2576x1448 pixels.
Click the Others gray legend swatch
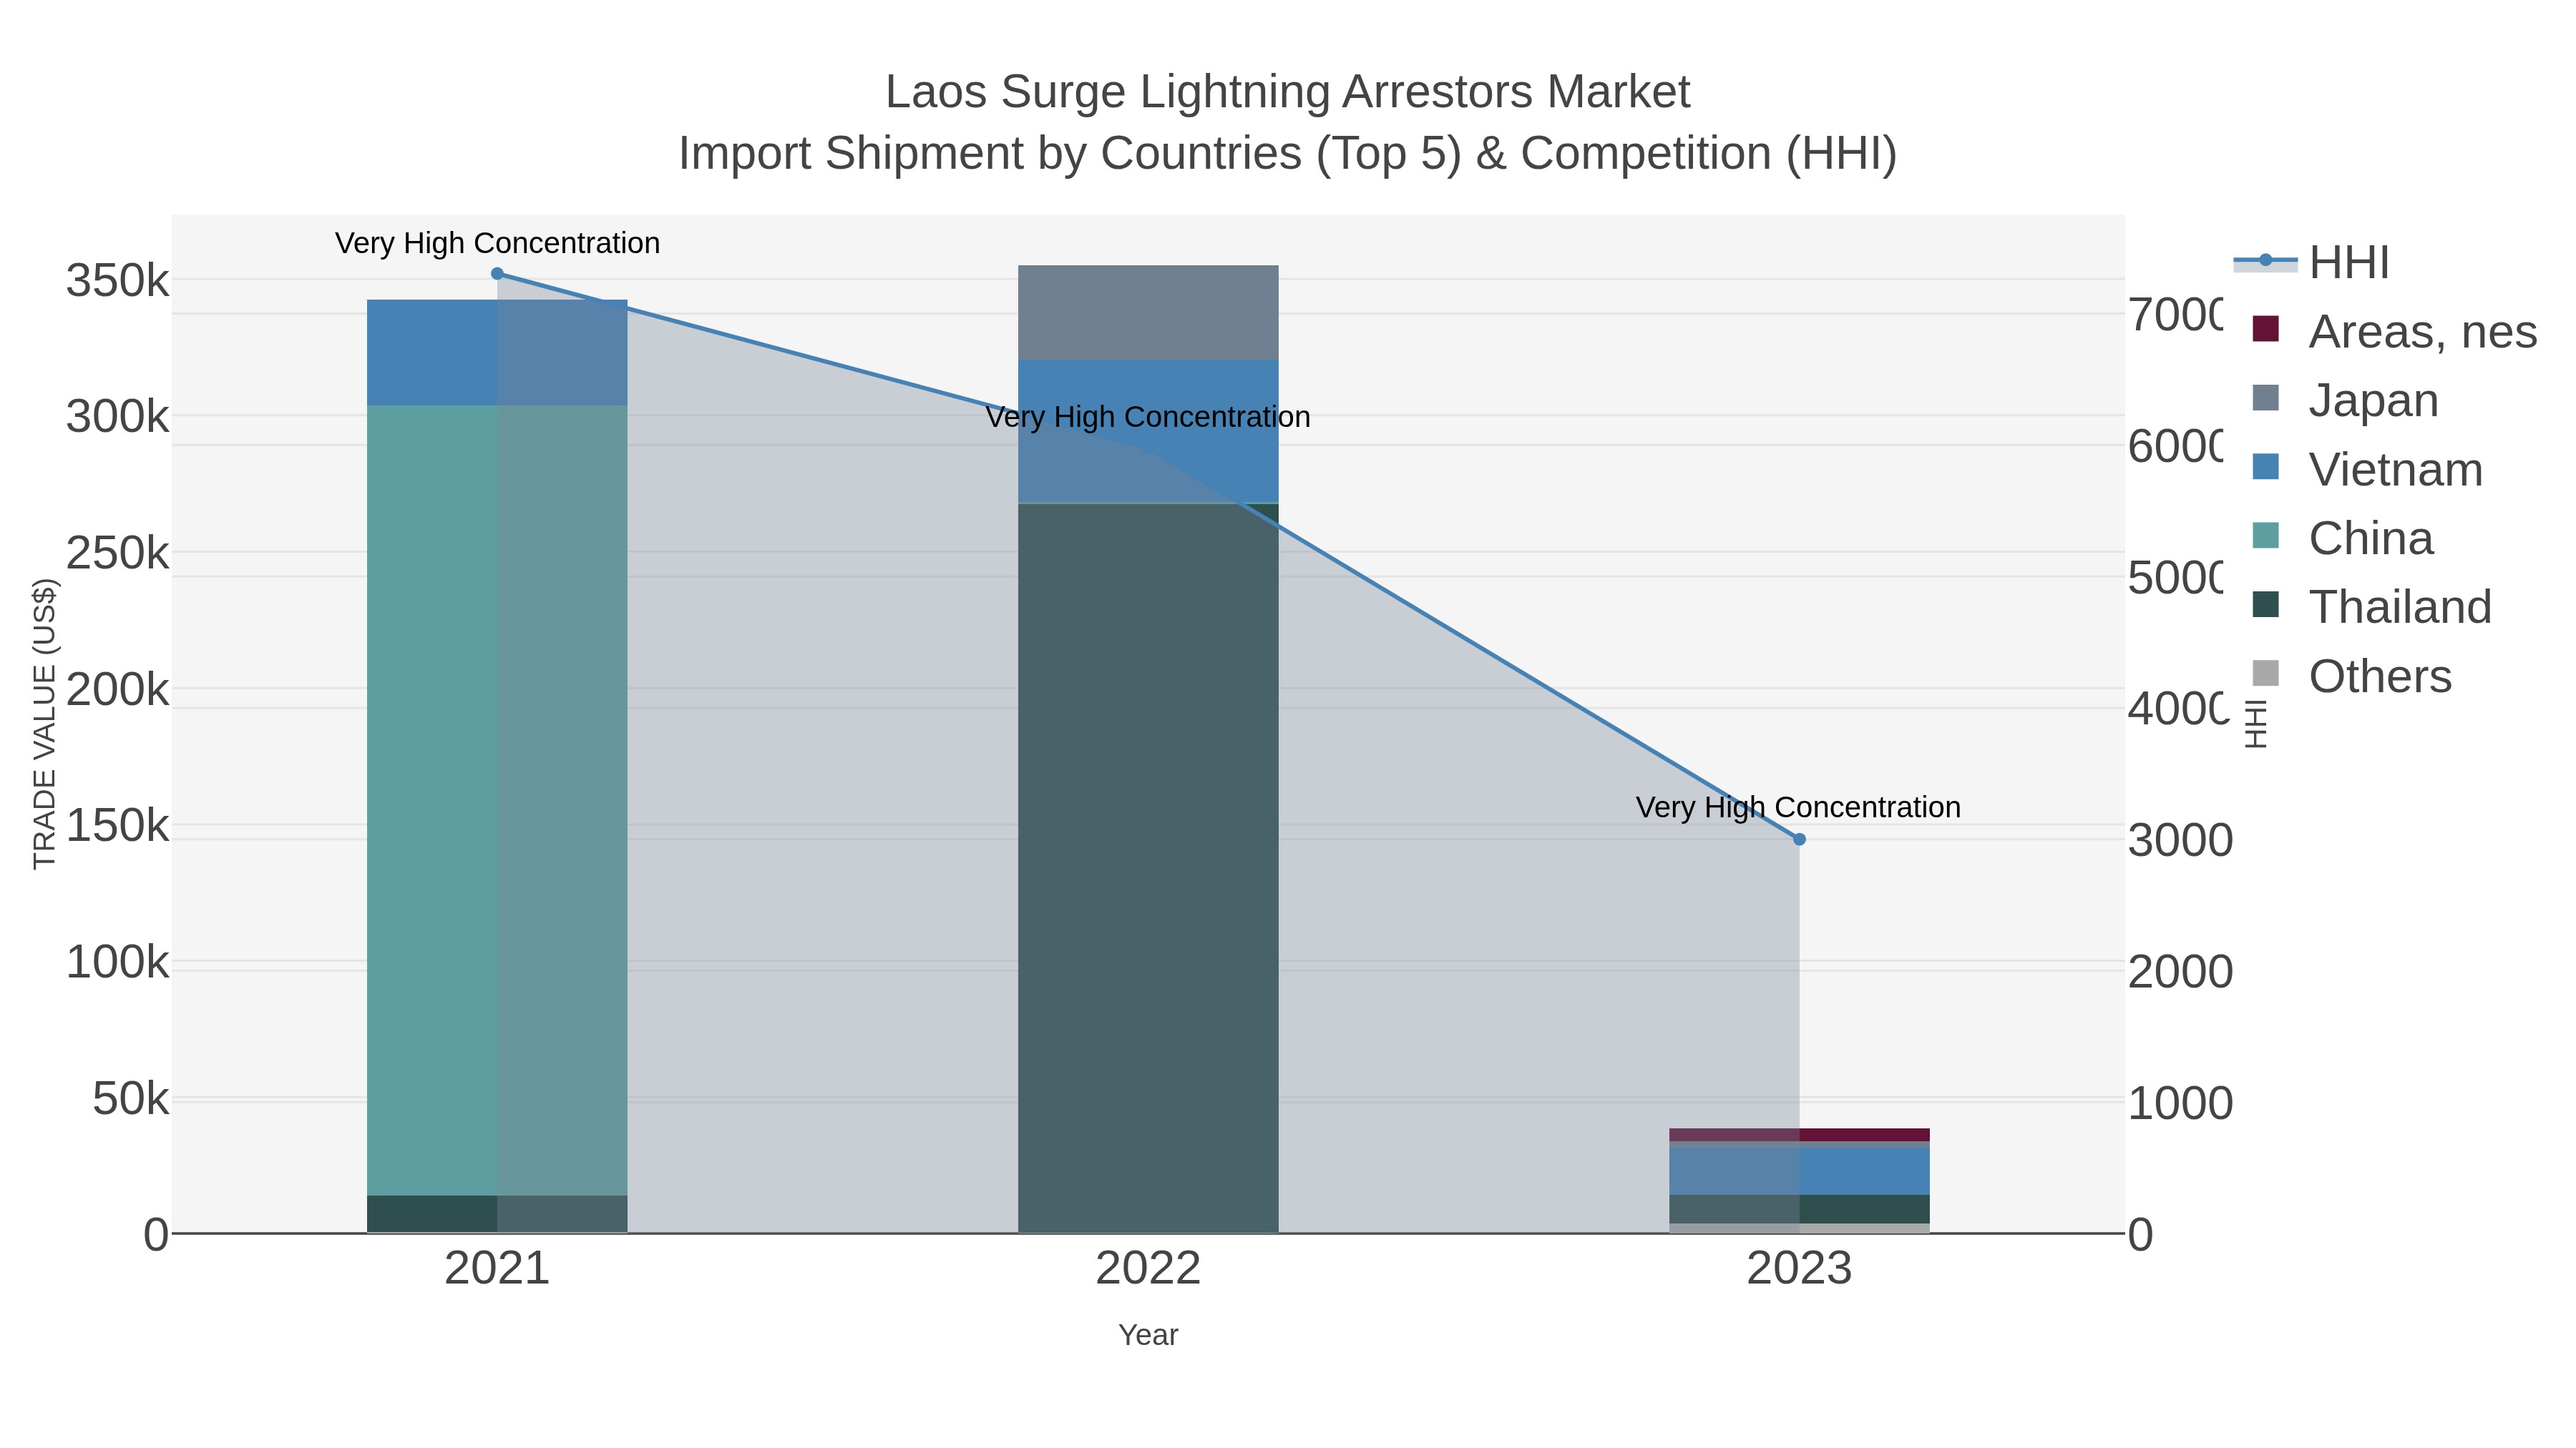pyautogui.click(x=2266, y=674)
